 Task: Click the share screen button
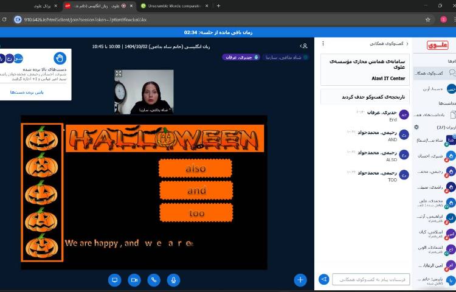[x=114, y=280]
